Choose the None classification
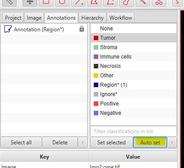This screenshot has width=184, height=168. pos(134,29)
